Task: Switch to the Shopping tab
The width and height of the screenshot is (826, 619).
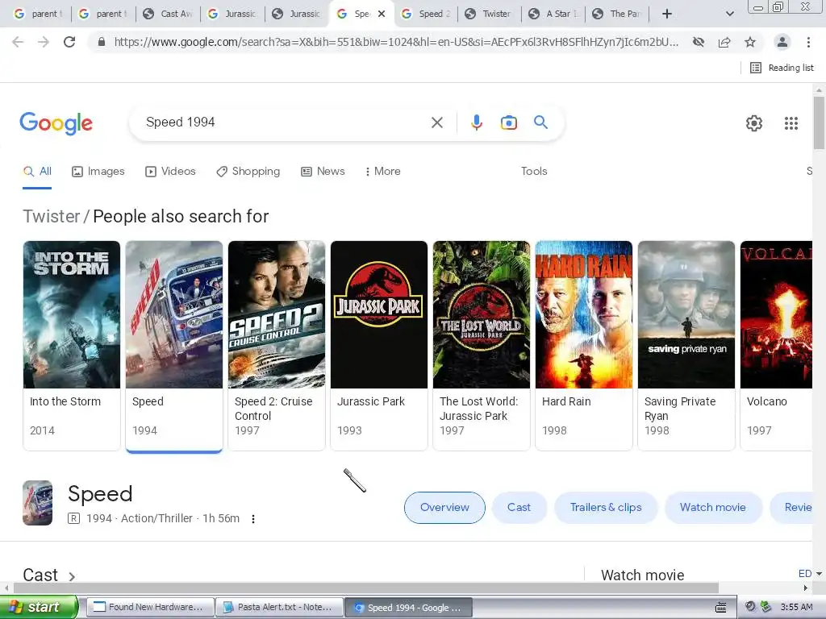Action: [x=248, y=171]
